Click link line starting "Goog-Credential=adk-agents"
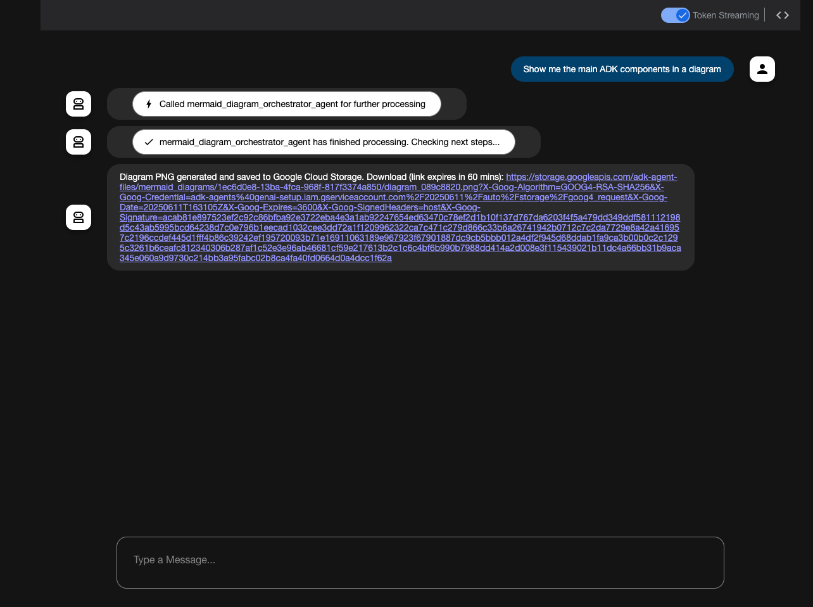This screenshot has width=813, height=607. tap(393, 197)
